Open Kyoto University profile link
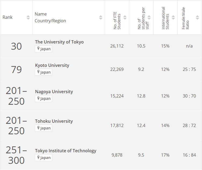This screenshot has height=170, width=202. point(52,65)
